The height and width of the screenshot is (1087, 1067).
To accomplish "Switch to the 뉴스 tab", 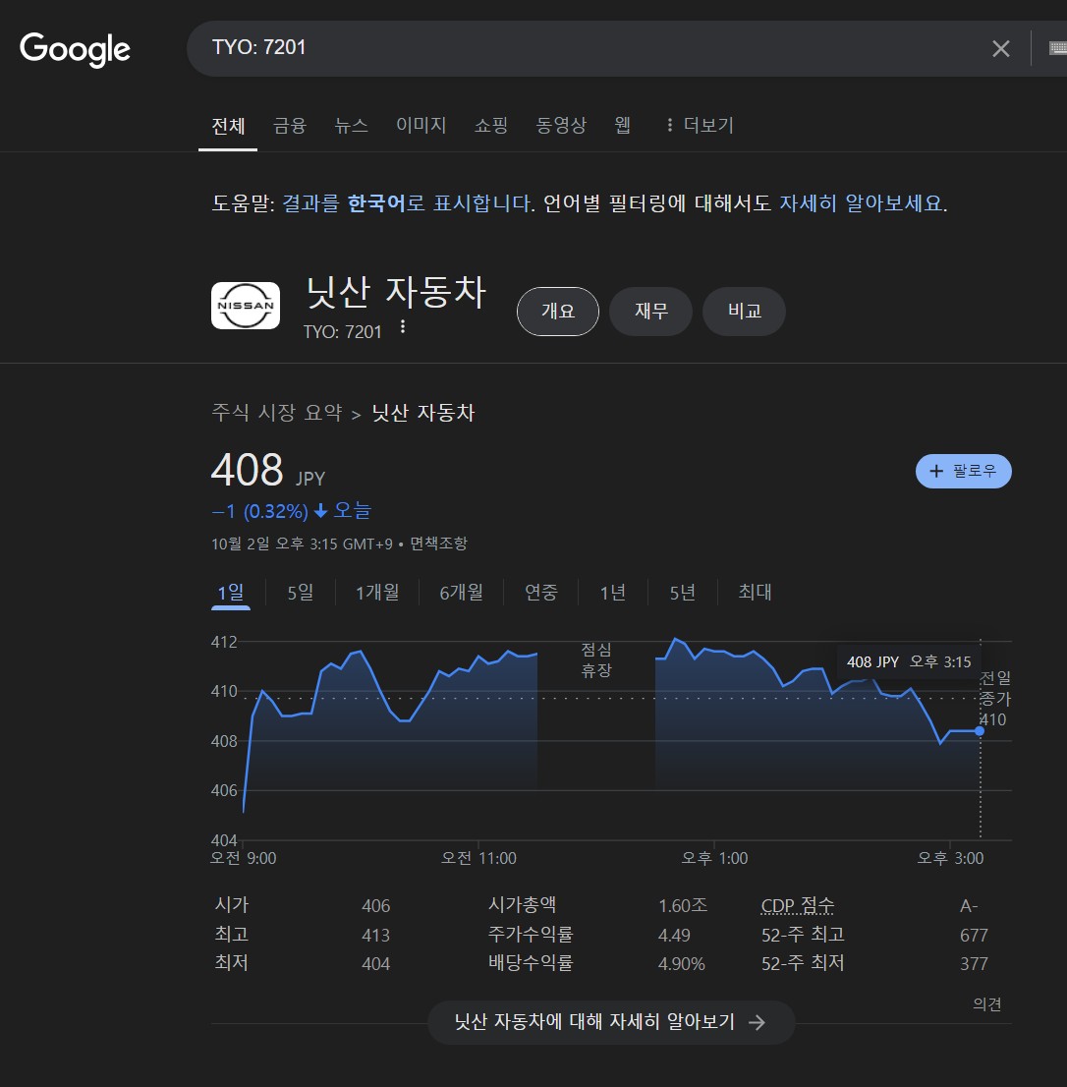I will coord(352,125).
